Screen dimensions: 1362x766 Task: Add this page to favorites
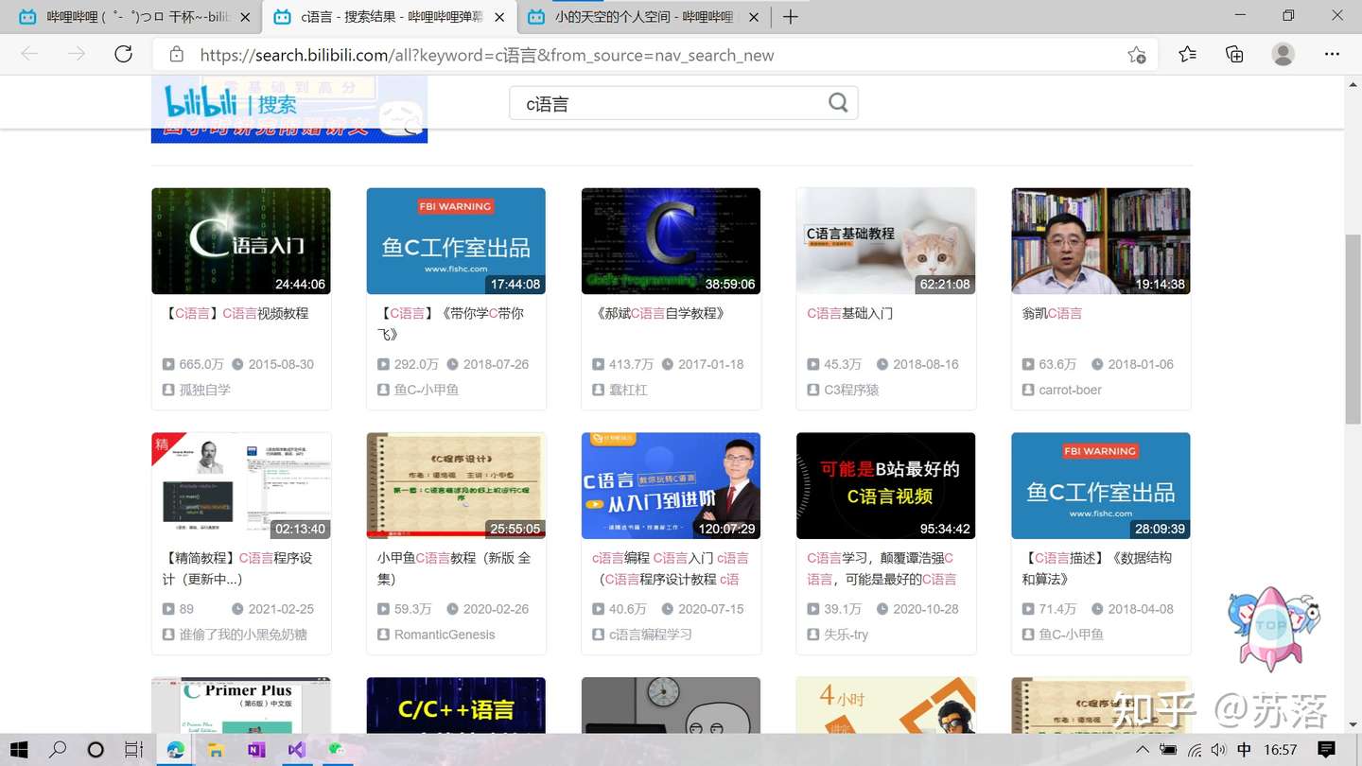tap(1137, 55)
